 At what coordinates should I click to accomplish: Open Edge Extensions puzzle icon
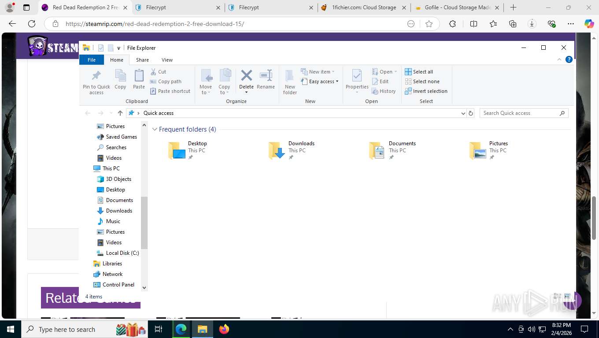coord(452,24)
